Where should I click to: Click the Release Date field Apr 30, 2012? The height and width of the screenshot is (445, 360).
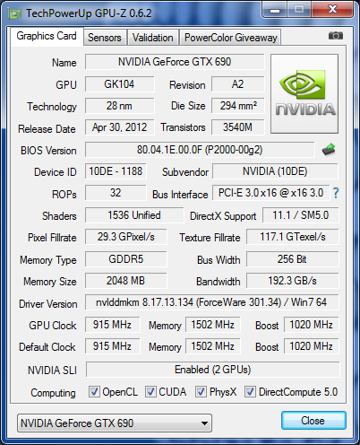pos(119,127)
